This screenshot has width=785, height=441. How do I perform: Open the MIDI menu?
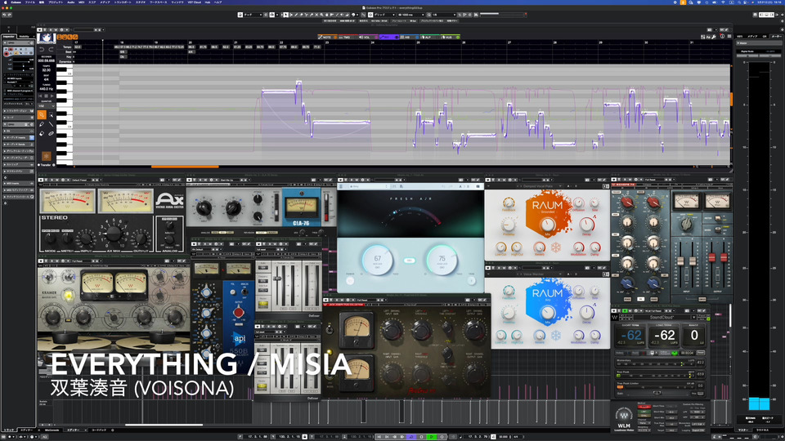point(82,2)
